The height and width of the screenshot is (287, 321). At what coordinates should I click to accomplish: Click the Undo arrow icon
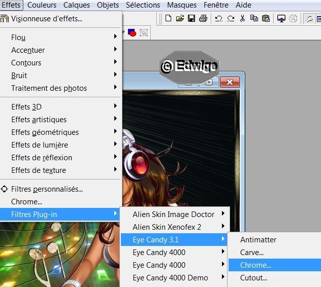218,19
